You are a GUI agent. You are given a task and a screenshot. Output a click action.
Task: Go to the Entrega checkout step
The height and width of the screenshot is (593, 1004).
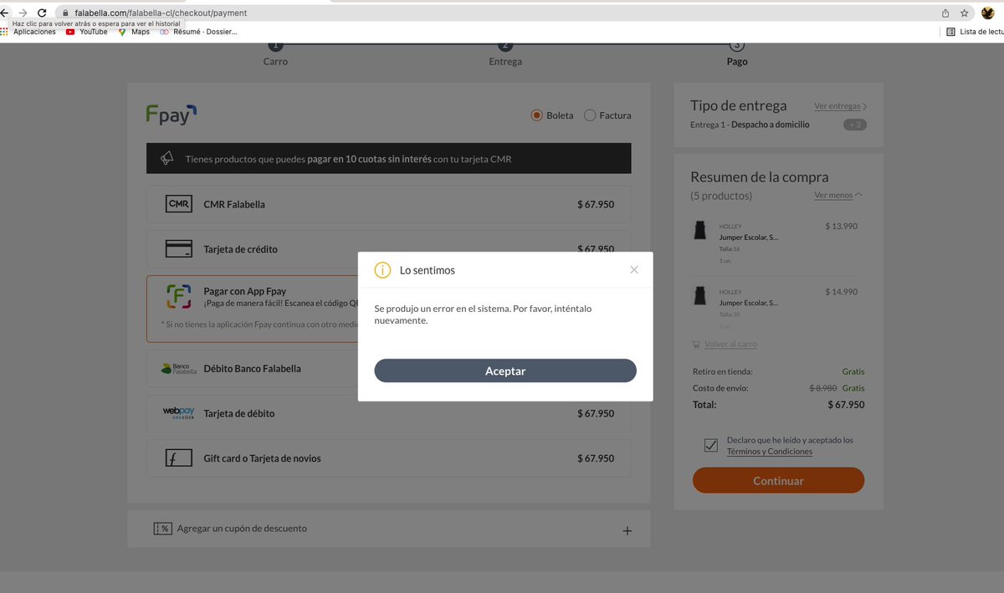[505, 54]
